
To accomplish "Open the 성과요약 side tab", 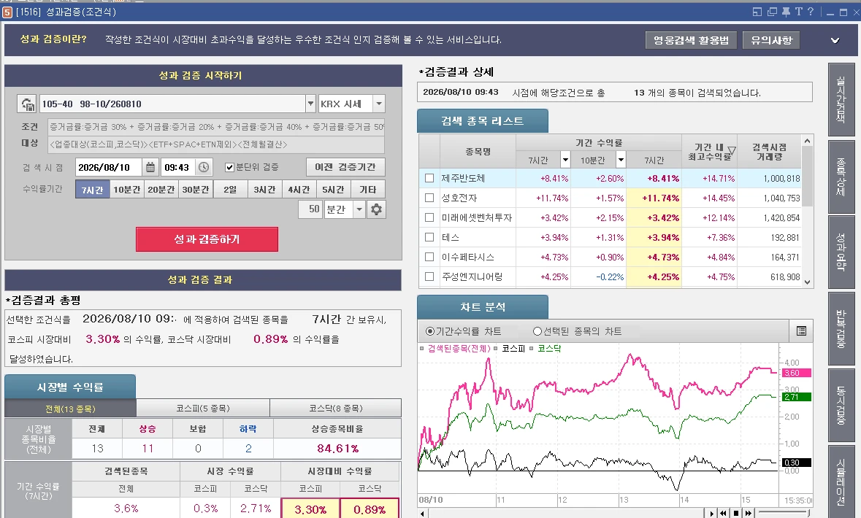I will coord(841,252).
